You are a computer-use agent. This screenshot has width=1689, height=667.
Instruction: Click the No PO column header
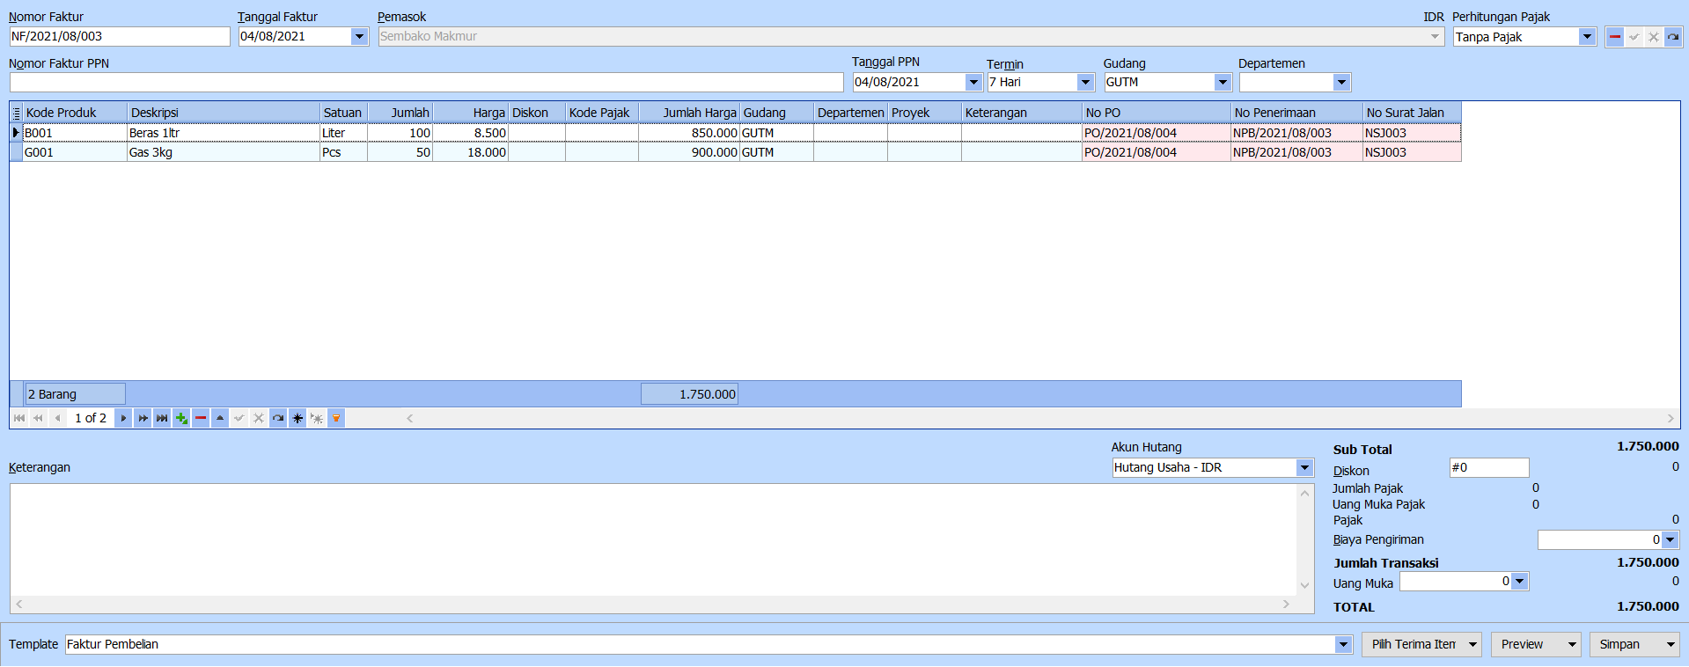1157,113
